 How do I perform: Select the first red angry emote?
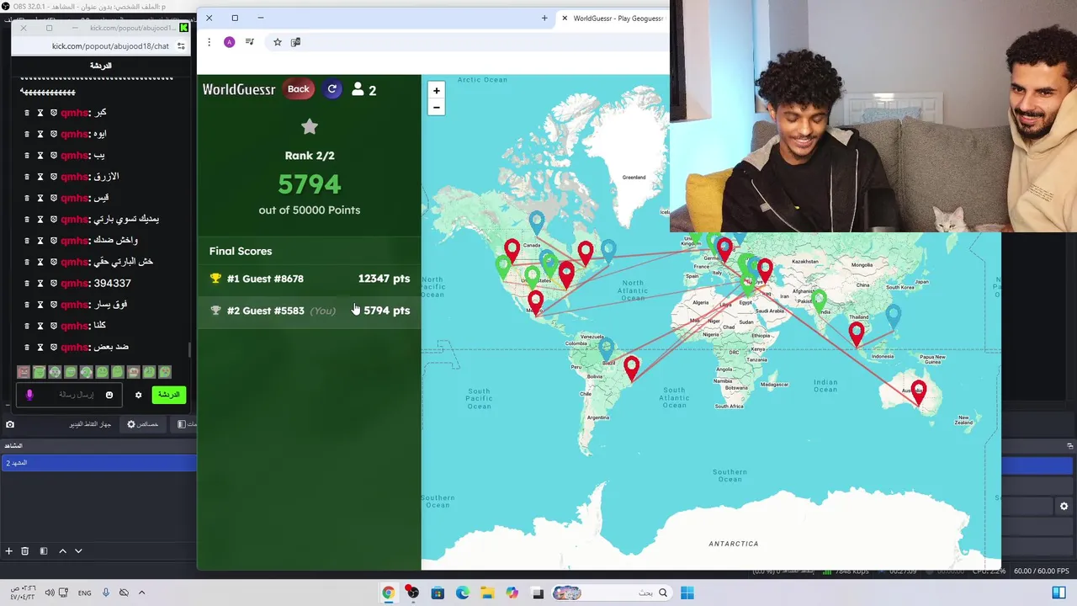[x=24, y=372]
